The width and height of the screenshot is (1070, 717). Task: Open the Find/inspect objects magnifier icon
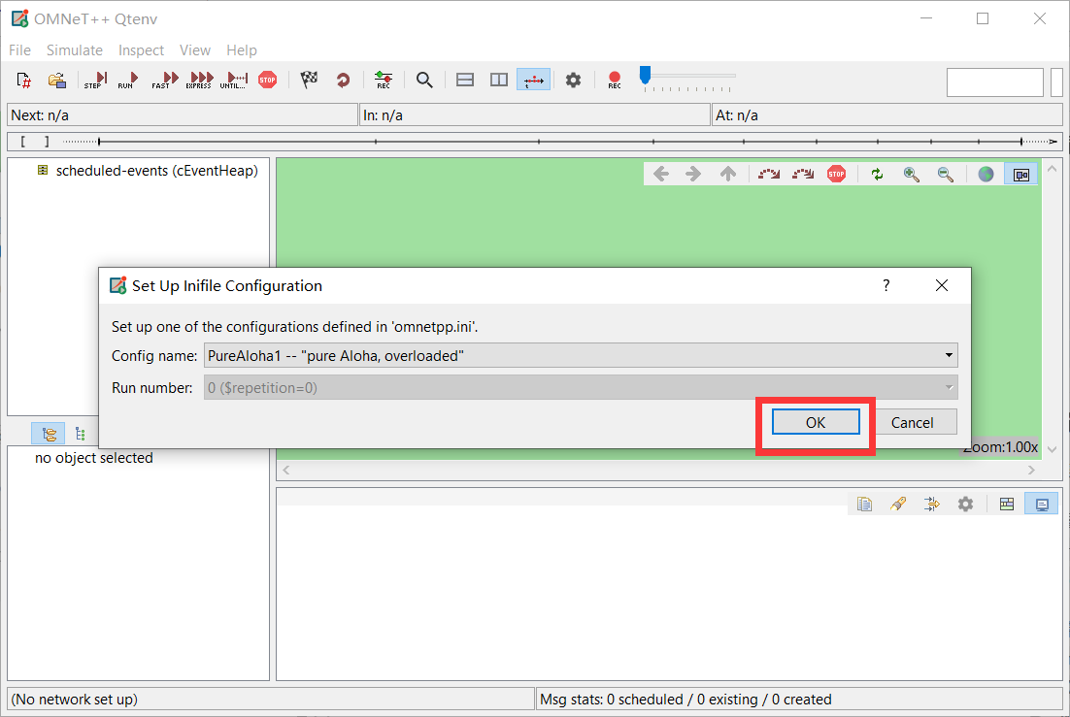click(424, 80)
